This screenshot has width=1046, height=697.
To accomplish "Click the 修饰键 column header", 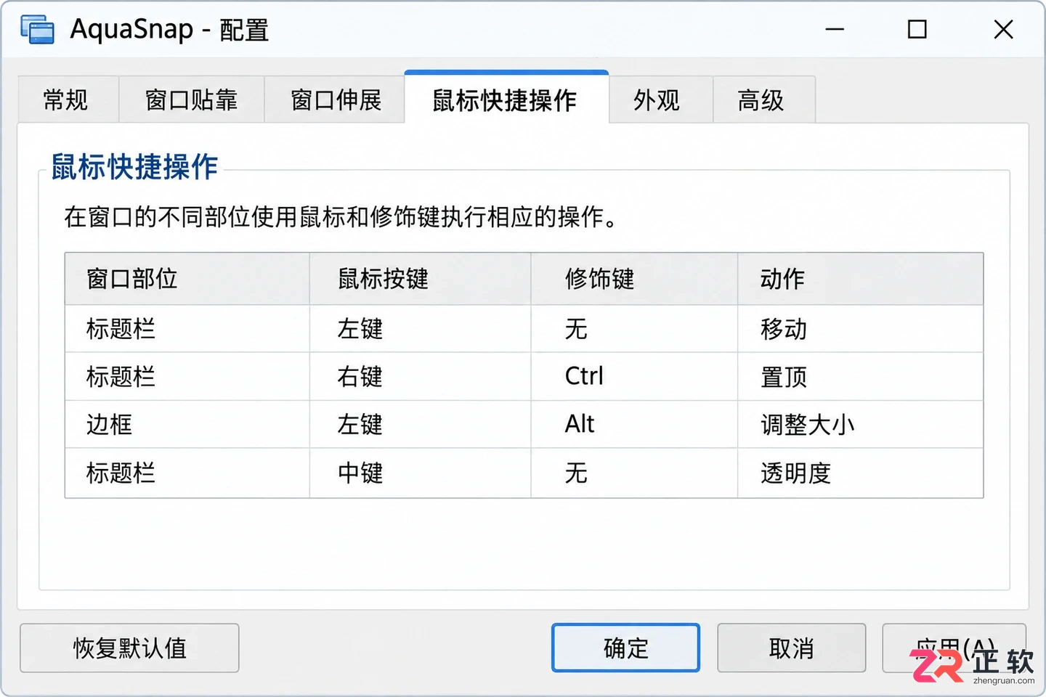I will pyautogui.click(x=634, y=279).
